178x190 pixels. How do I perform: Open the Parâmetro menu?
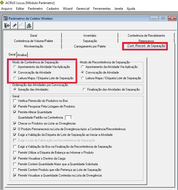click(x=35, y=9)
